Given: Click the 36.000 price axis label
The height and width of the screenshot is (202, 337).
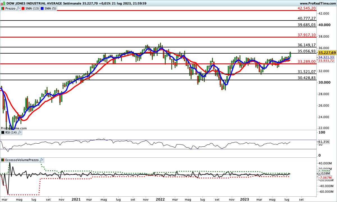Looking at the screenshot, I should click(324, 48).
